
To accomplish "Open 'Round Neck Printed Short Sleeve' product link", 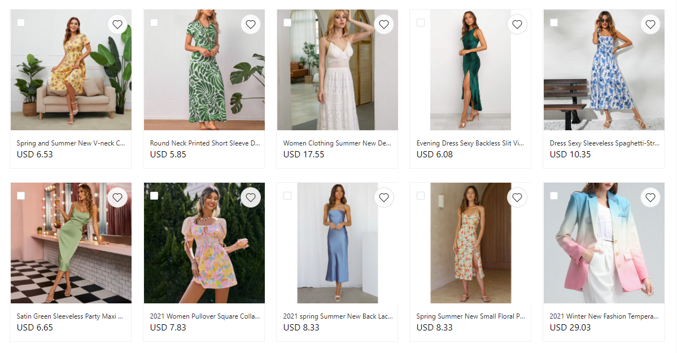I will pos(205,143).
